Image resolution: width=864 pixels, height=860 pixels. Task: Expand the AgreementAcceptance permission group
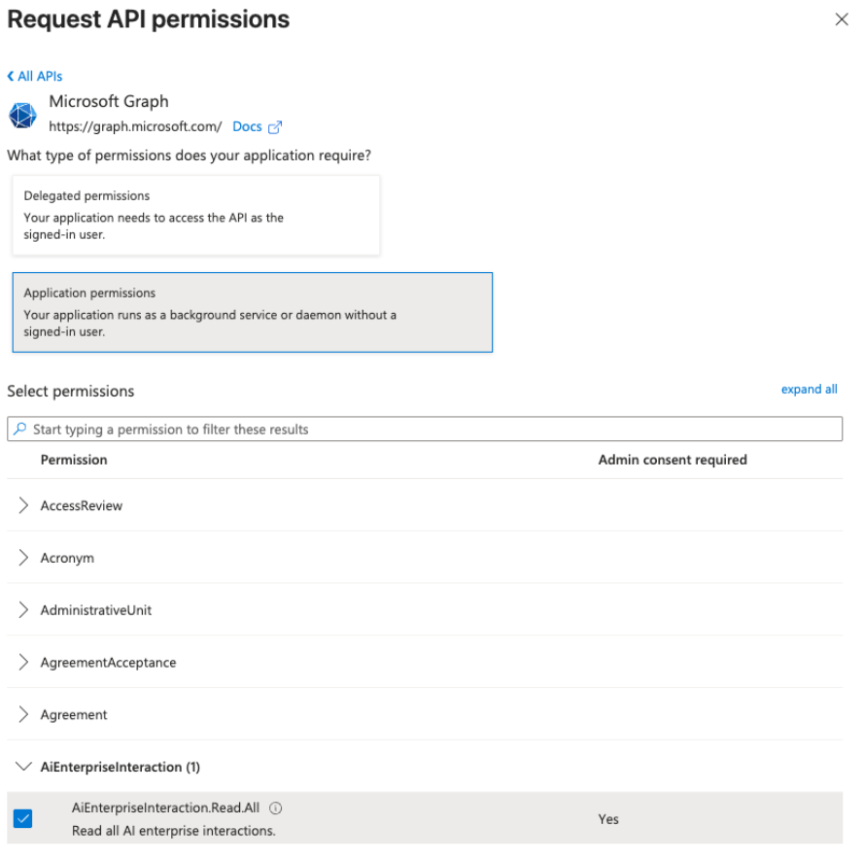click(24, 663)
